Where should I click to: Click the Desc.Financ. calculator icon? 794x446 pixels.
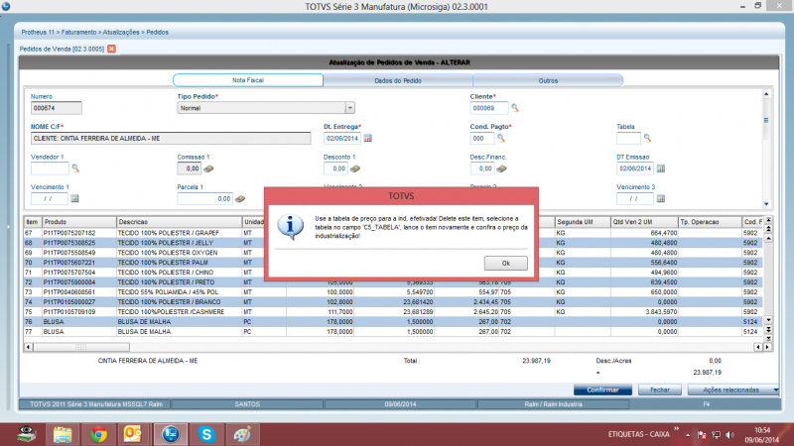[x=501, y=168]
